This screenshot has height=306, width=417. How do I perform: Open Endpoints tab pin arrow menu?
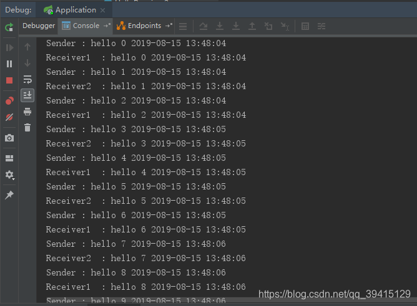169,26
